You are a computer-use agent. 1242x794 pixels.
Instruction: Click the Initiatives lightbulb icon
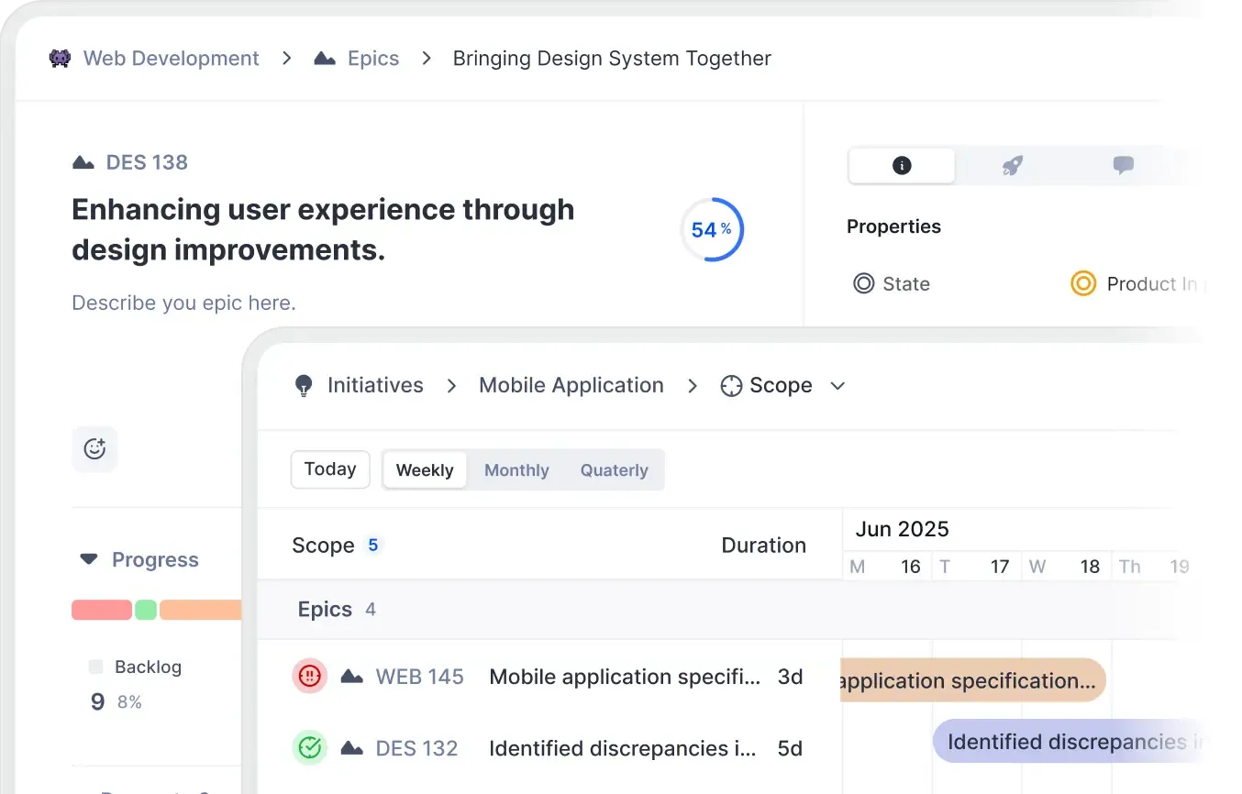304,386
